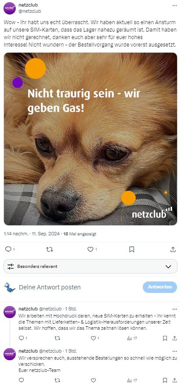Open more options on the last netzclub reply

coord(174,351)
